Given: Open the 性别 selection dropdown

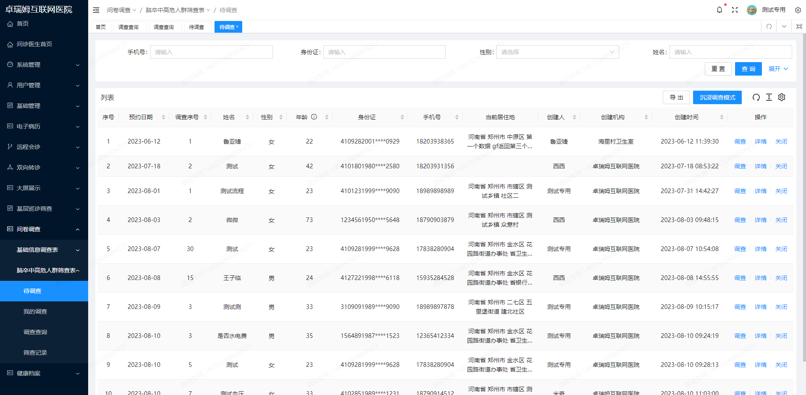Looking at the screenshot, I should (557, 52).
